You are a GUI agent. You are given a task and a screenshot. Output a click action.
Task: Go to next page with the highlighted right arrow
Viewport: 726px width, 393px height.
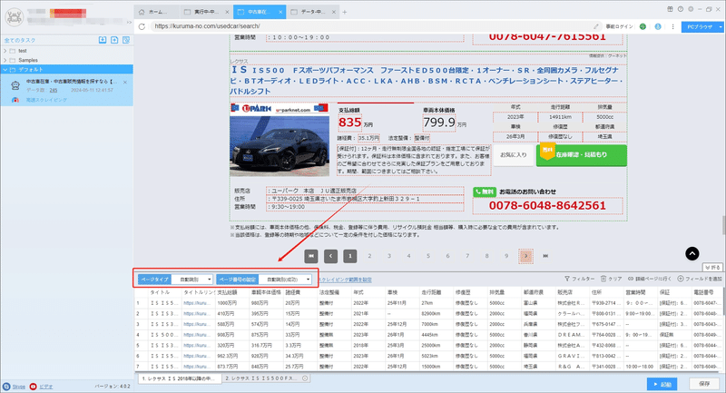click(x=526, y=256)
